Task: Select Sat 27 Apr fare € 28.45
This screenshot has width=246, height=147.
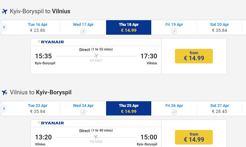Action: point(219,109)
